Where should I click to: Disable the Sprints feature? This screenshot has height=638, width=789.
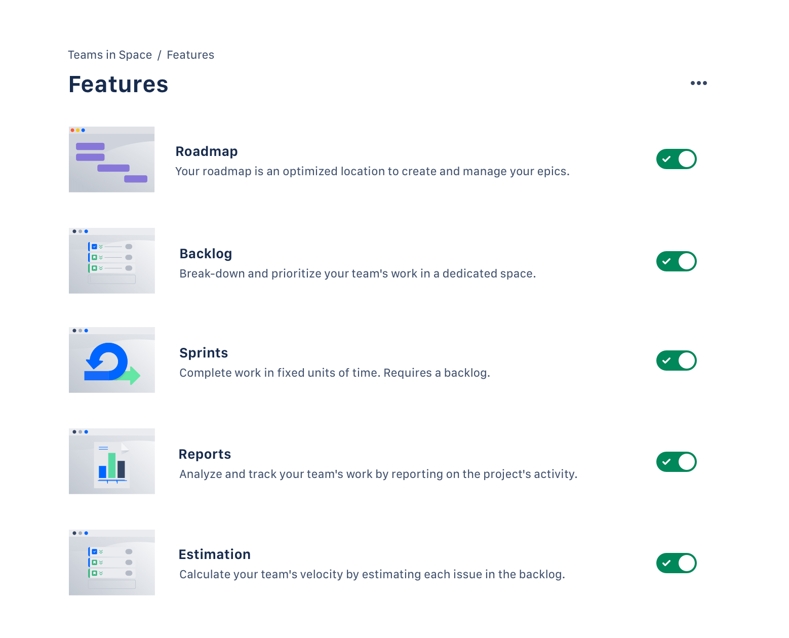pyautogui.click(x=676, y=361)
